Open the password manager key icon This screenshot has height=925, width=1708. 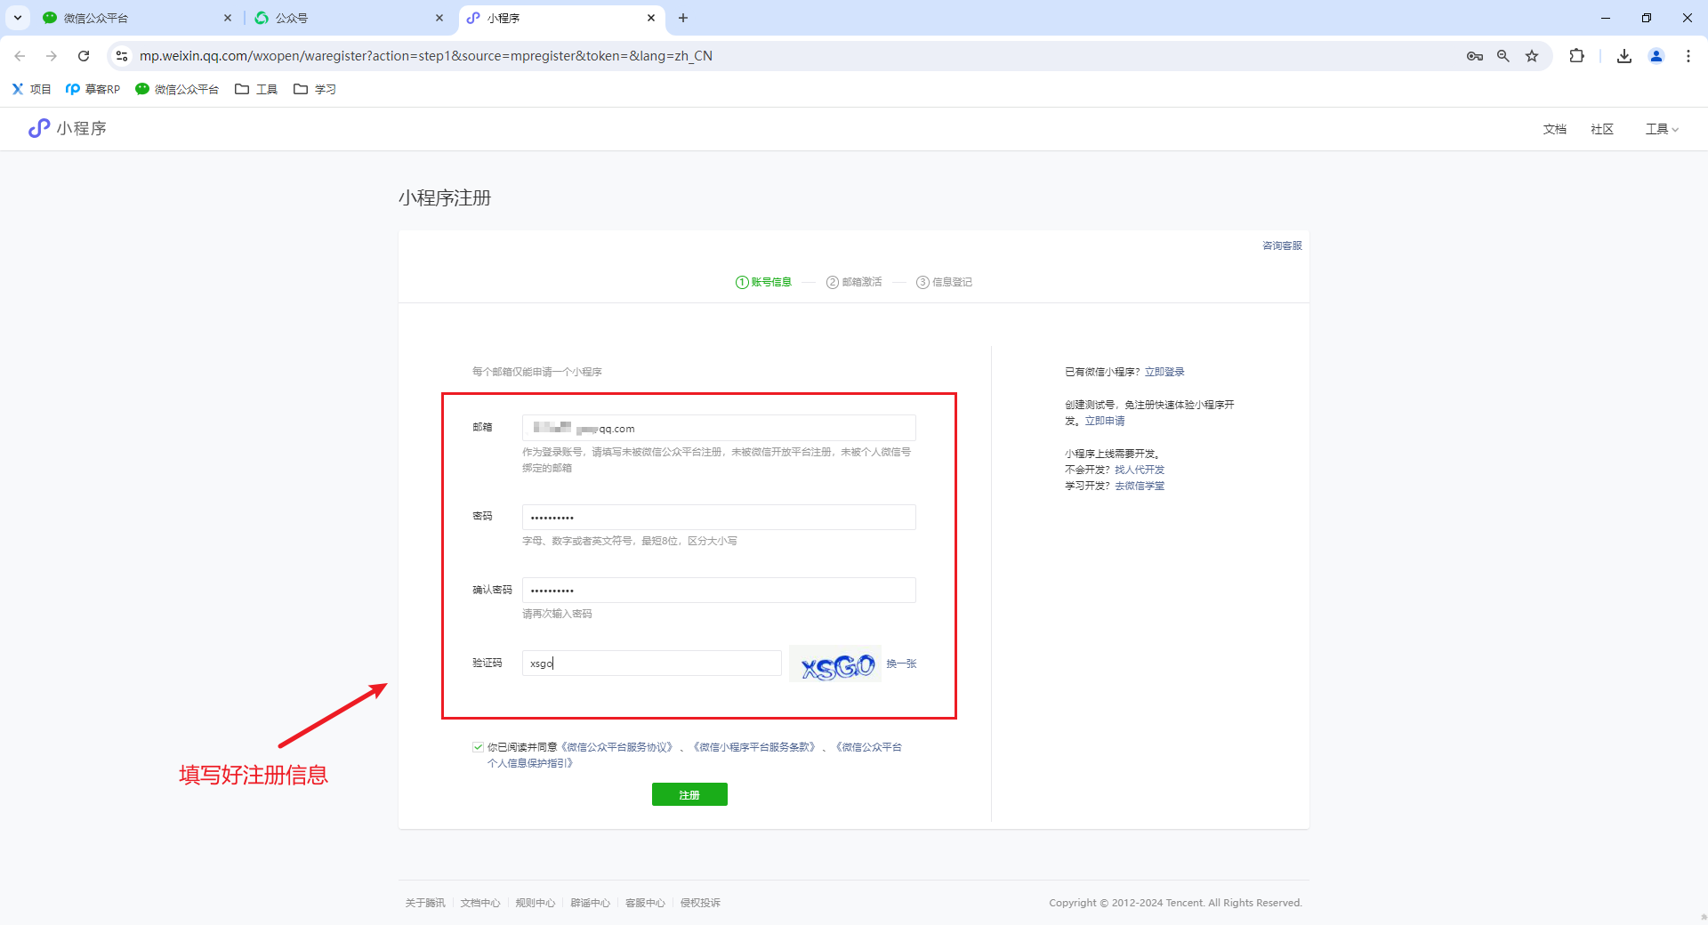pyautogui.click(x=1475, y=56)
